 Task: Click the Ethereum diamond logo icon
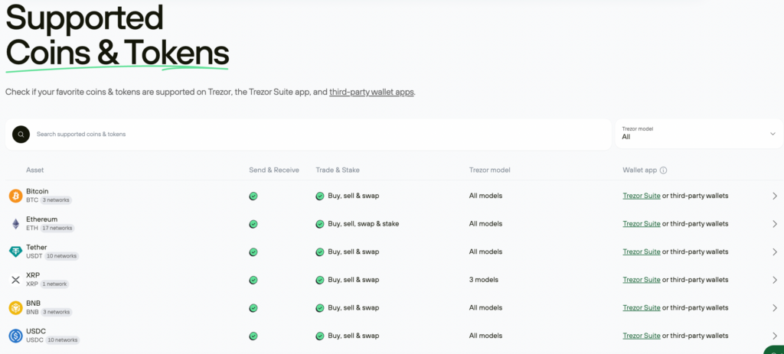click(x=15, y=224)
